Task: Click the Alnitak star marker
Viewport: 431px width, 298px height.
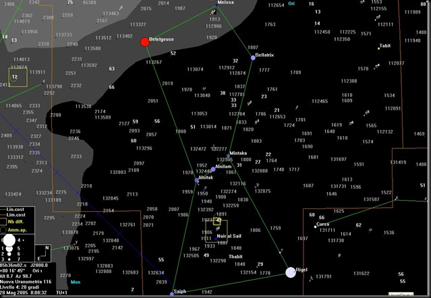Action: (x=196, y=180)
